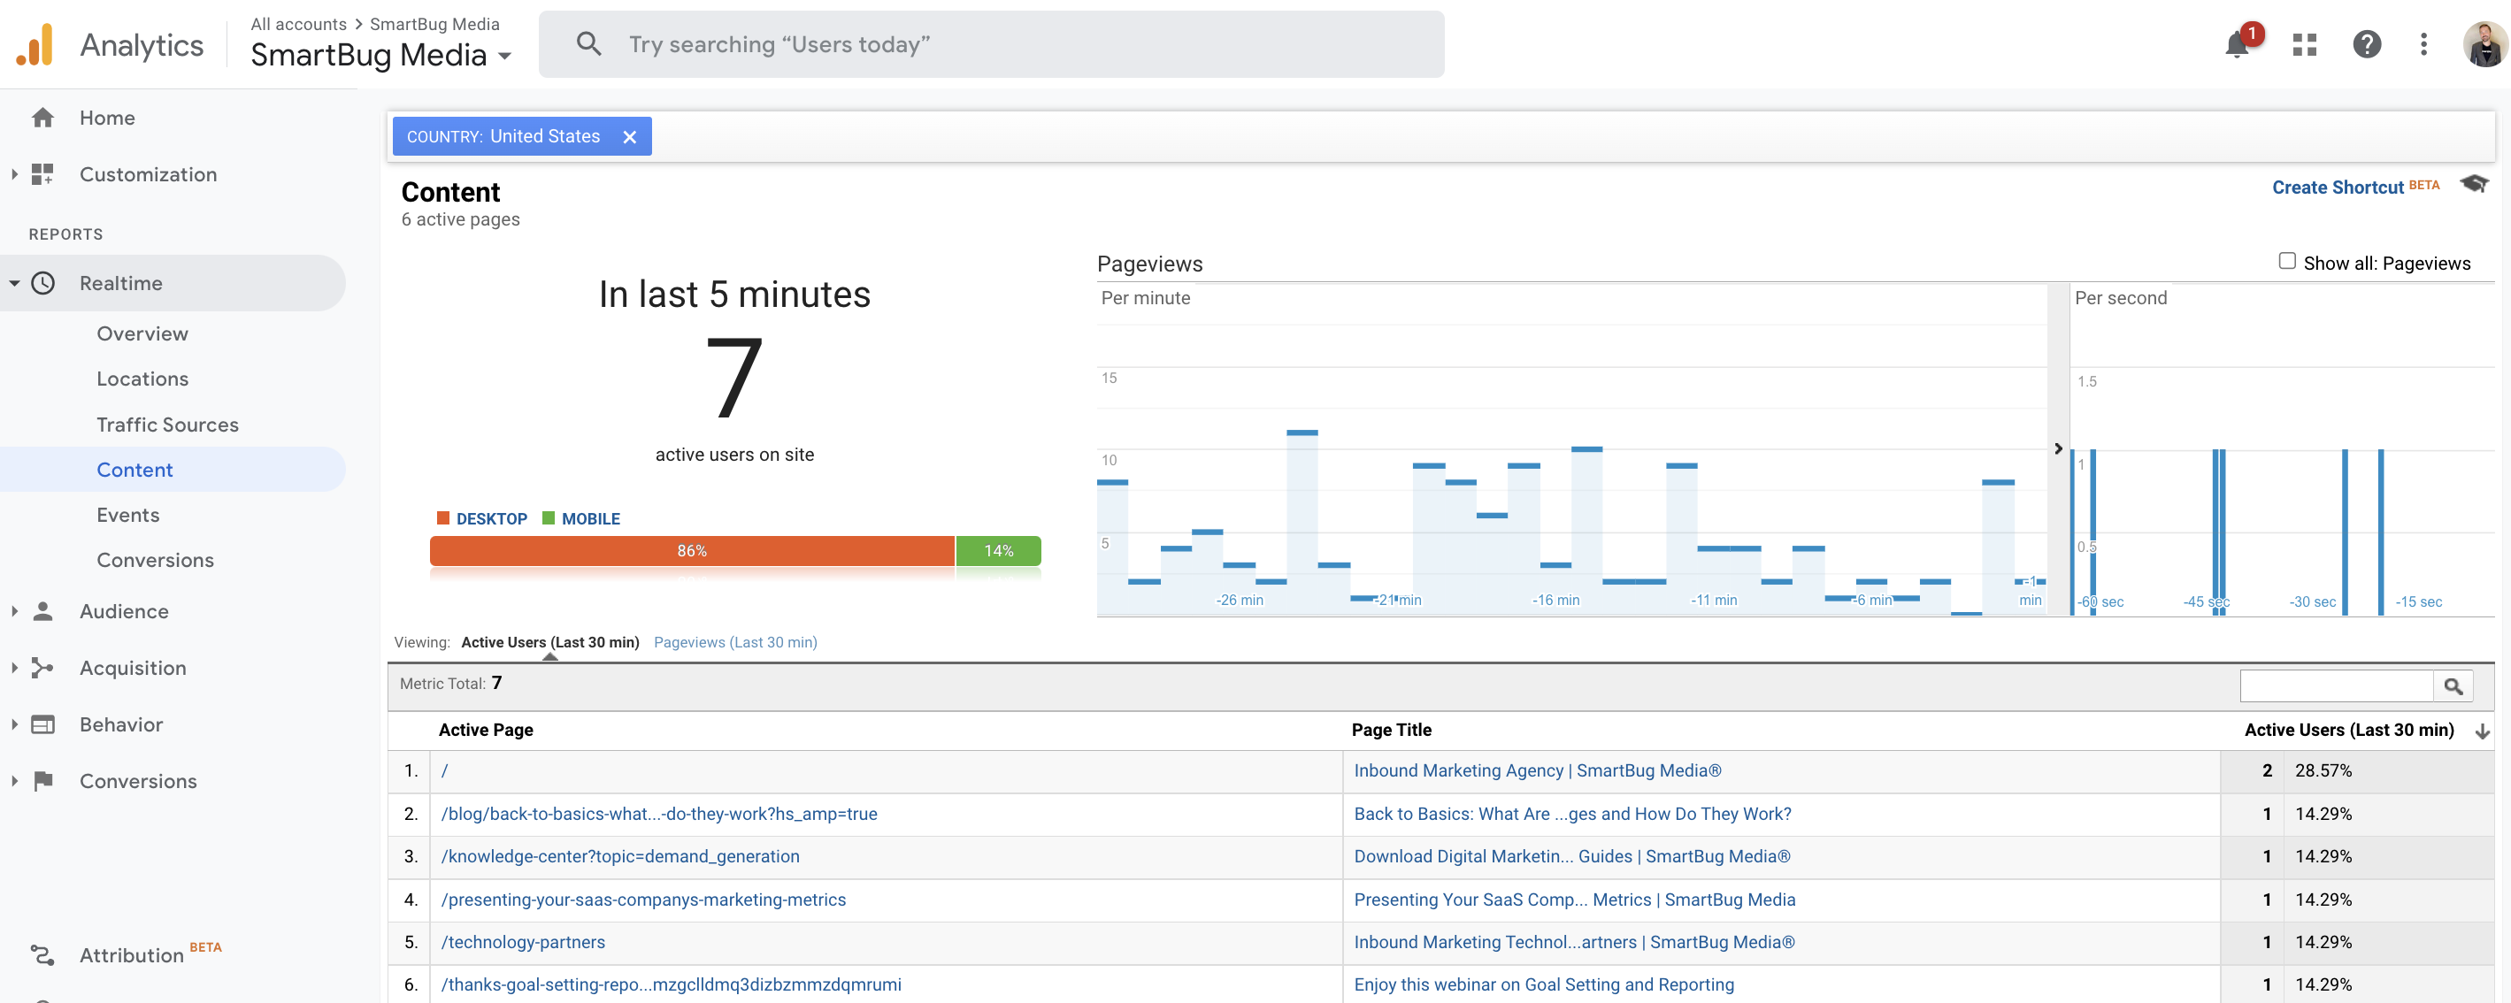2511x1003 pixels.
Task: Expand the Audience section
Action: tap(15, 611)
